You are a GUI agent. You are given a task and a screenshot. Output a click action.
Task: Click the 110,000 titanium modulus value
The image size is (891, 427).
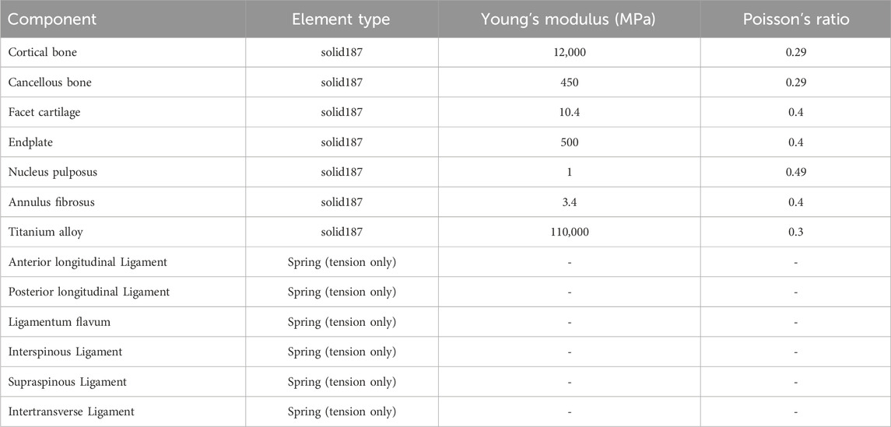point(569,232)
